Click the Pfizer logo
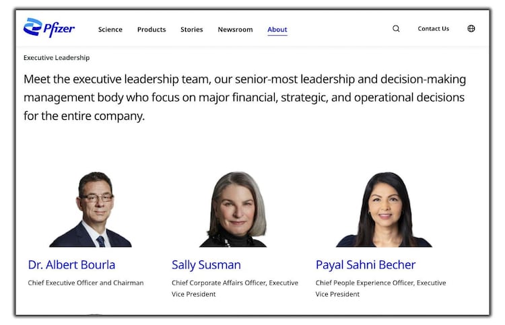 coord(48,28)
